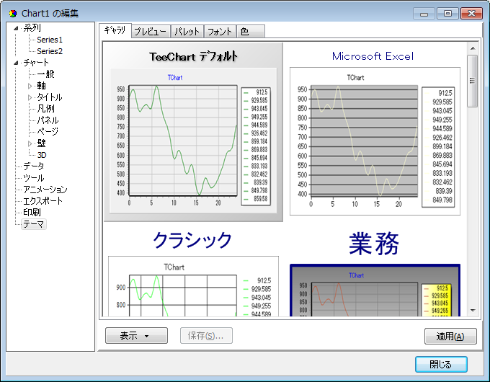Open the 表示 dropdown button
This screenshot has height=382, width=490.
coord(137,336)
